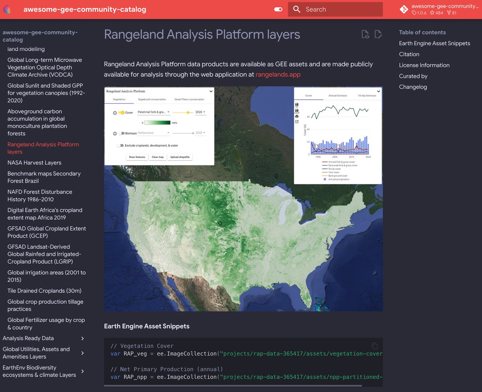Image resolution: width=482 pixels, height=392 pixels.
Task: Click the yellow Cover year slider handle
Action: 188,112
